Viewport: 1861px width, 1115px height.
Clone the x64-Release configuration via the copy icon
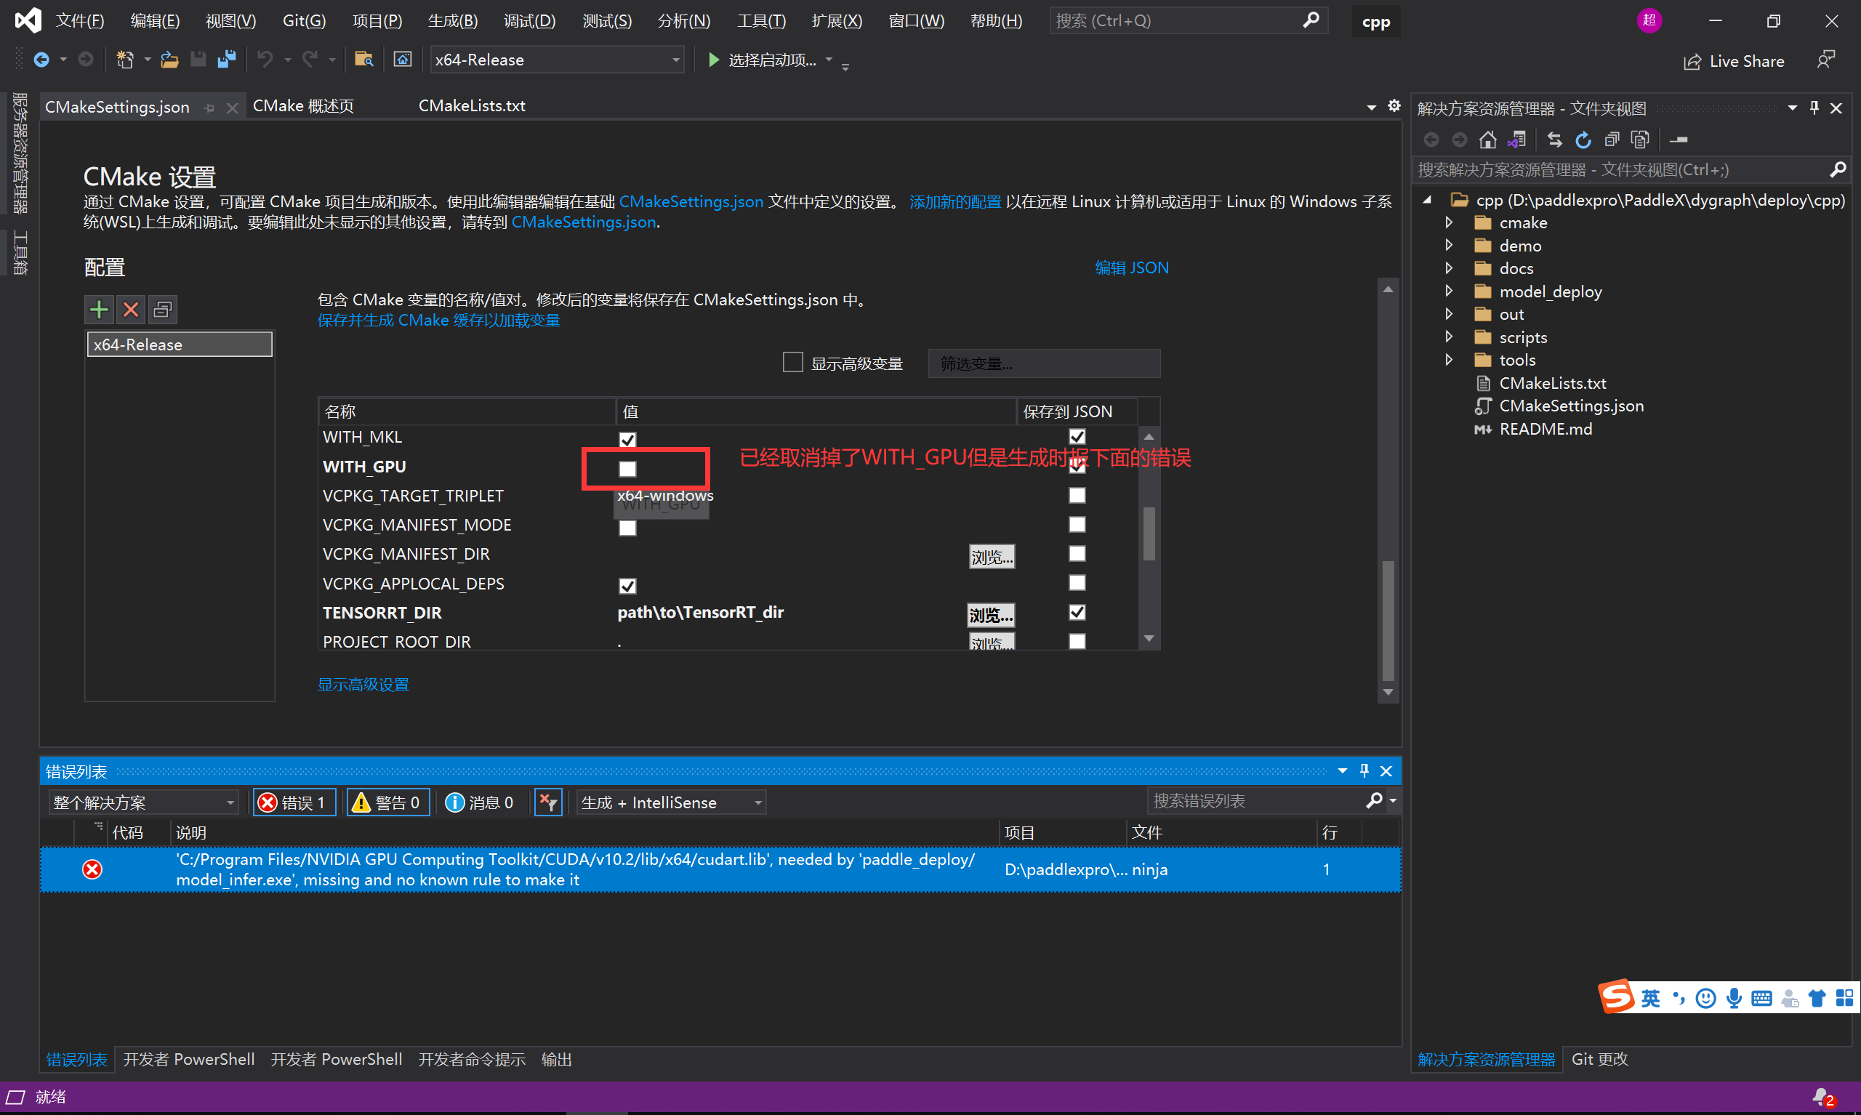click(162, 309)
